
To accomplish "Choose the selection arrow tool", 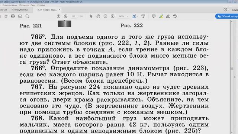I will coord(91,16).
